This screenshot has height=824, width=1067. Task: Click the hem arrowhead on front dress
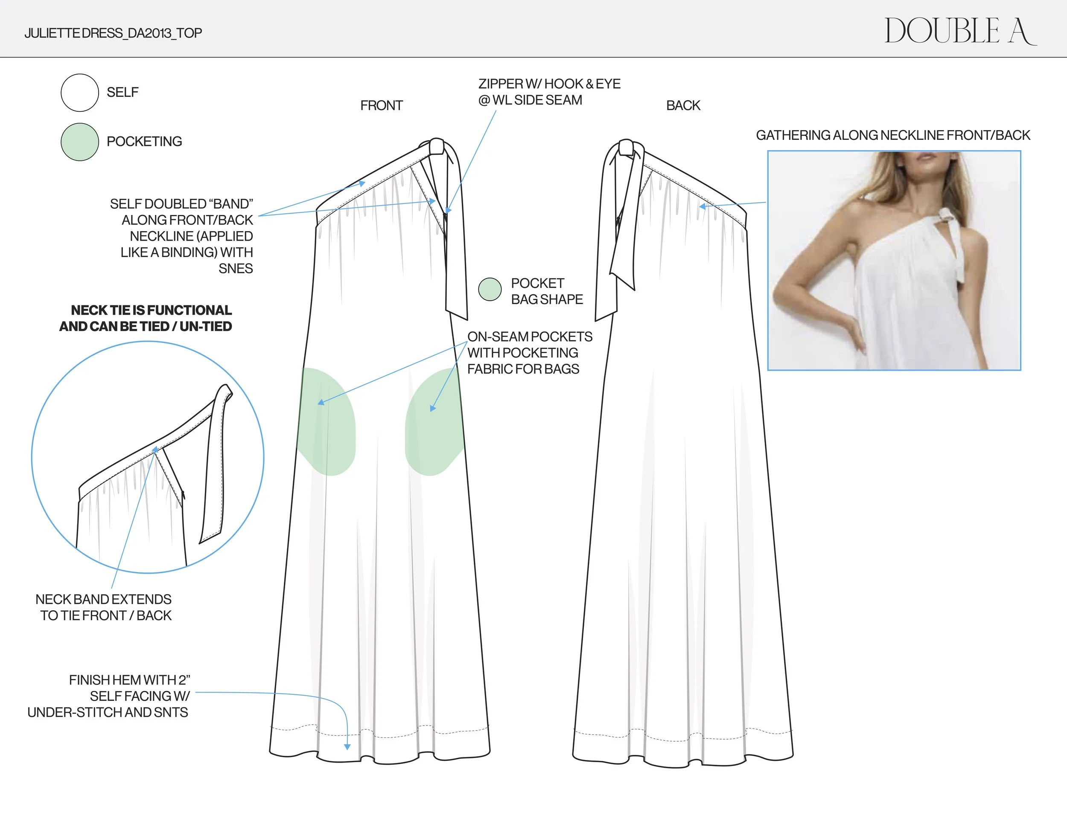(x=347, y=746)
